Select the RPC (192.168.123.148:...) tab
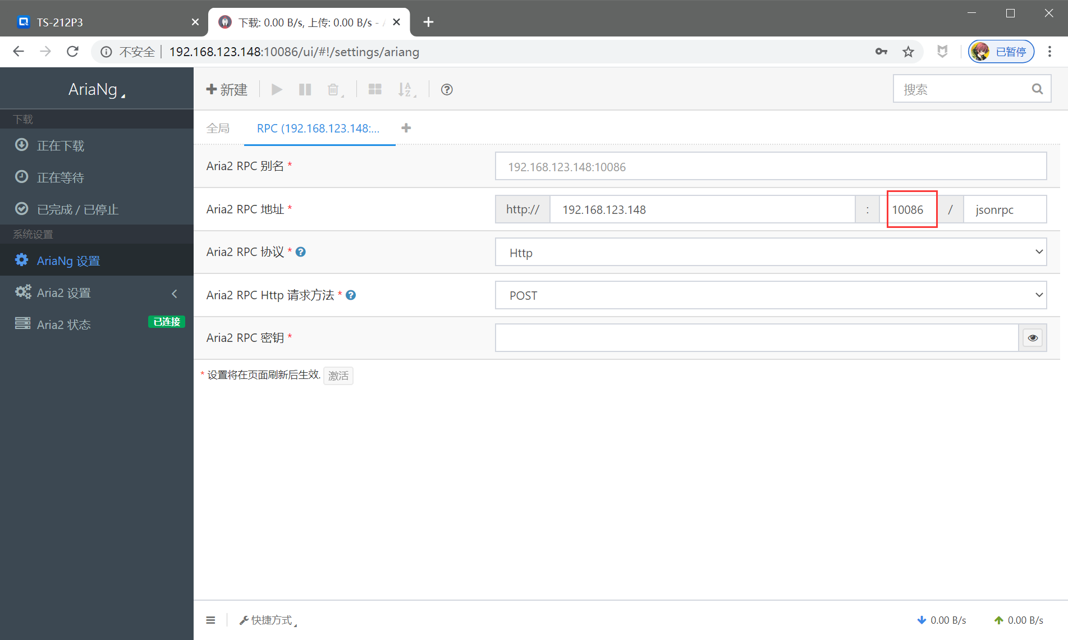 318,129
